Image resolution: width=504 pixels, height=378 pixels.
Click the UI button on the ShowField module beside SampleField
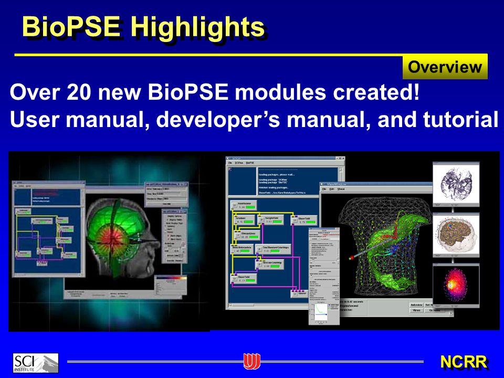[295, 220]
